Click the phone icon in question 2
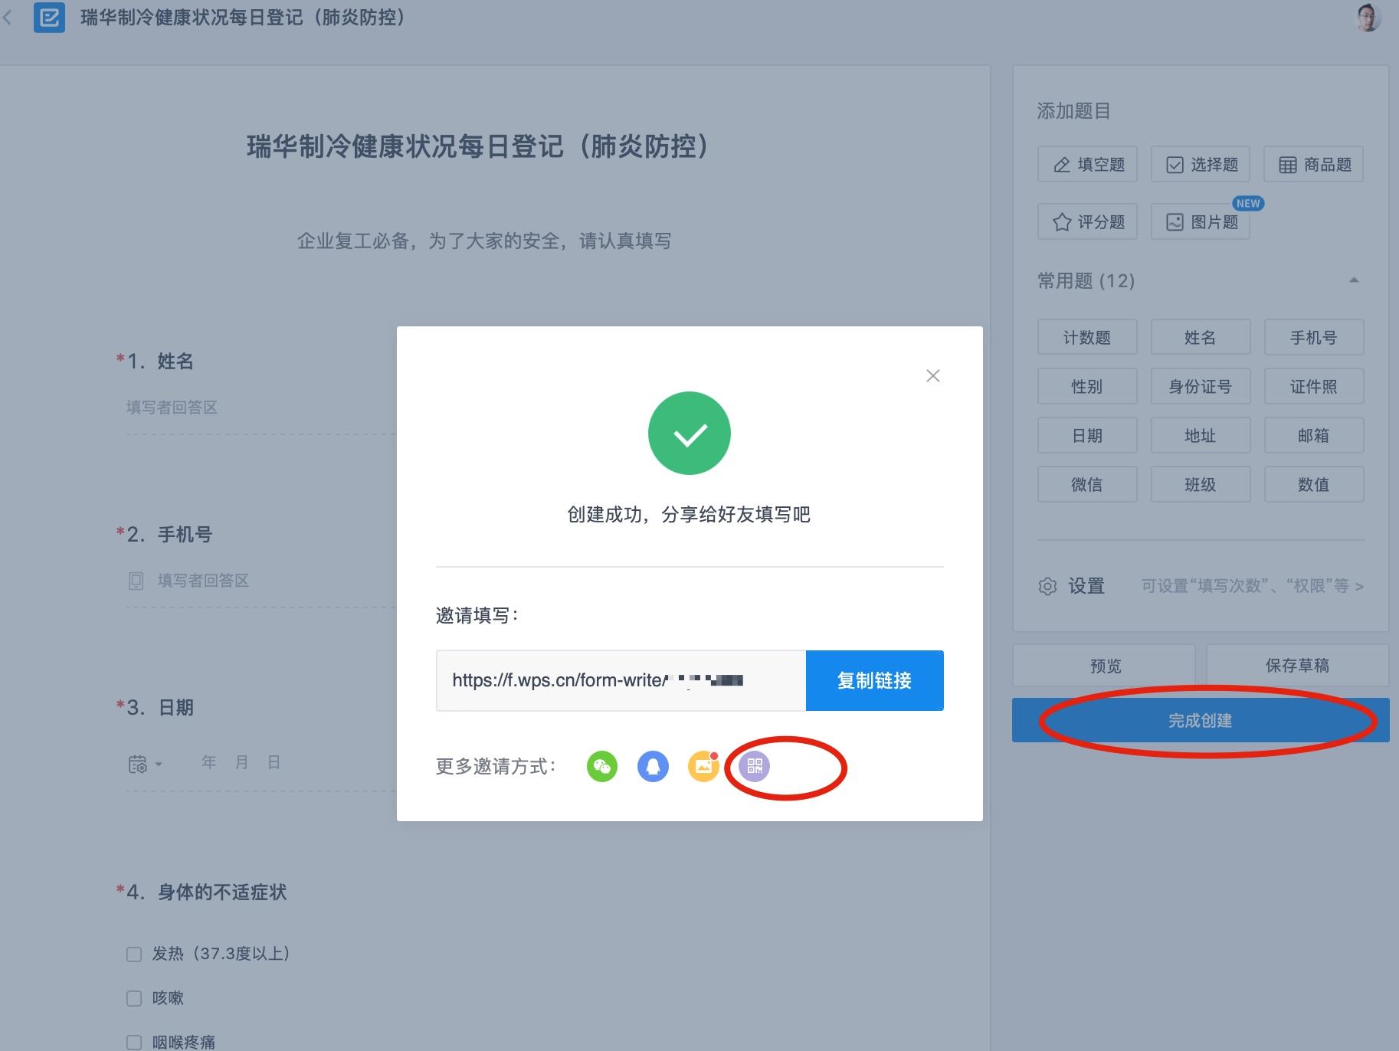 pyautogui.click(x=136, y=581)
